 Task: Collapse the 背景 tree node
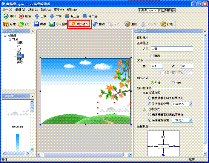[x=10, y=40]
